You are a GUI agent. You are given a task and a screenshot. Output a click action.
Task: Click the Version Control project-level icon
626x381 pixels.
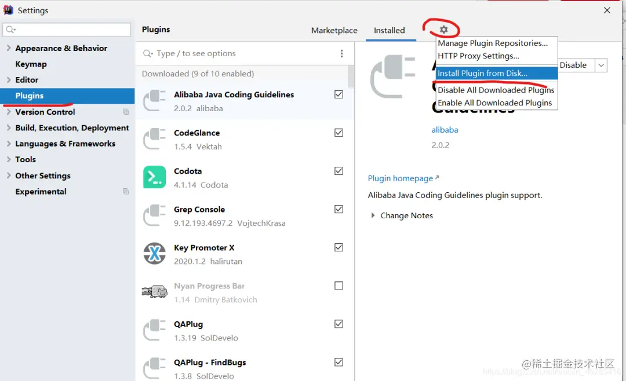(x=126, y=112)
